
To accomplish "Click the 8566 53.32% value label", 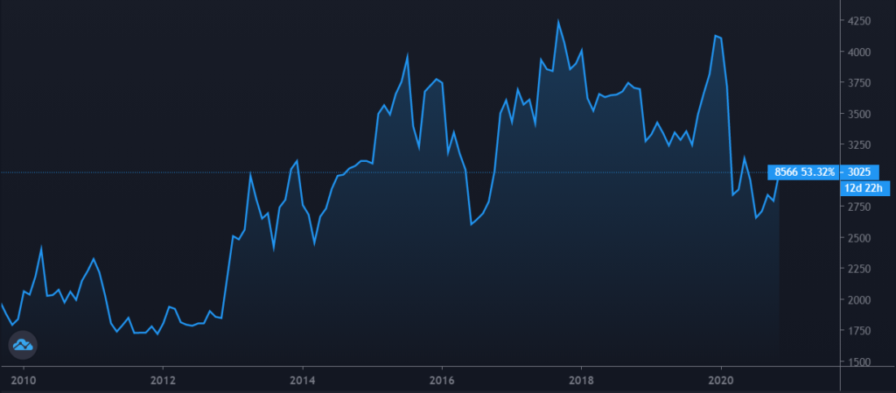I will point(805,172).
